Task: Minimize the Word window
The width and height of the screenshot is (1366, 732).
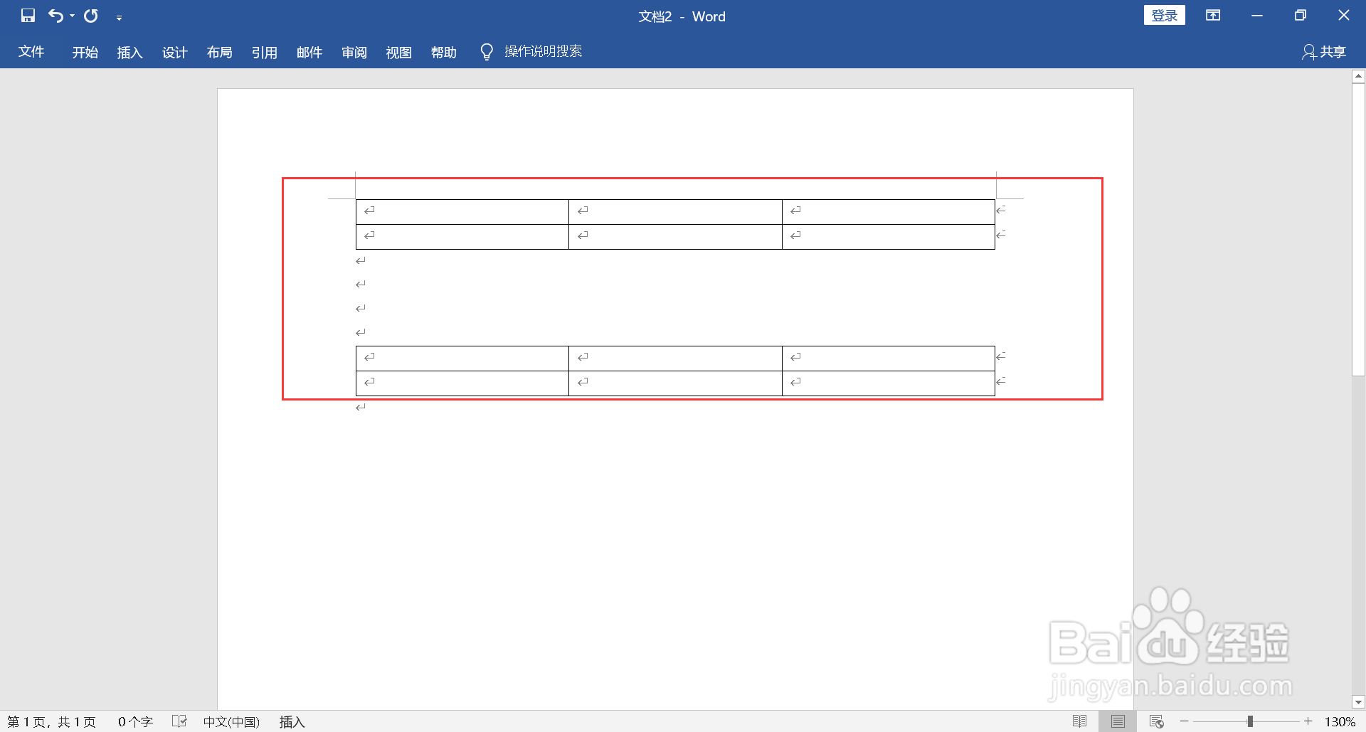Action: (1257, 15)
